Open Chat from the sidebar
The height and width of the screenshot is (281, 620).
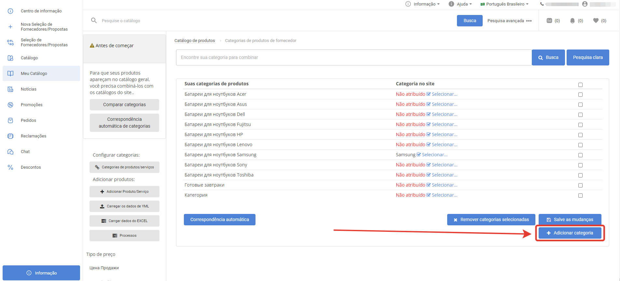point(25,152)
